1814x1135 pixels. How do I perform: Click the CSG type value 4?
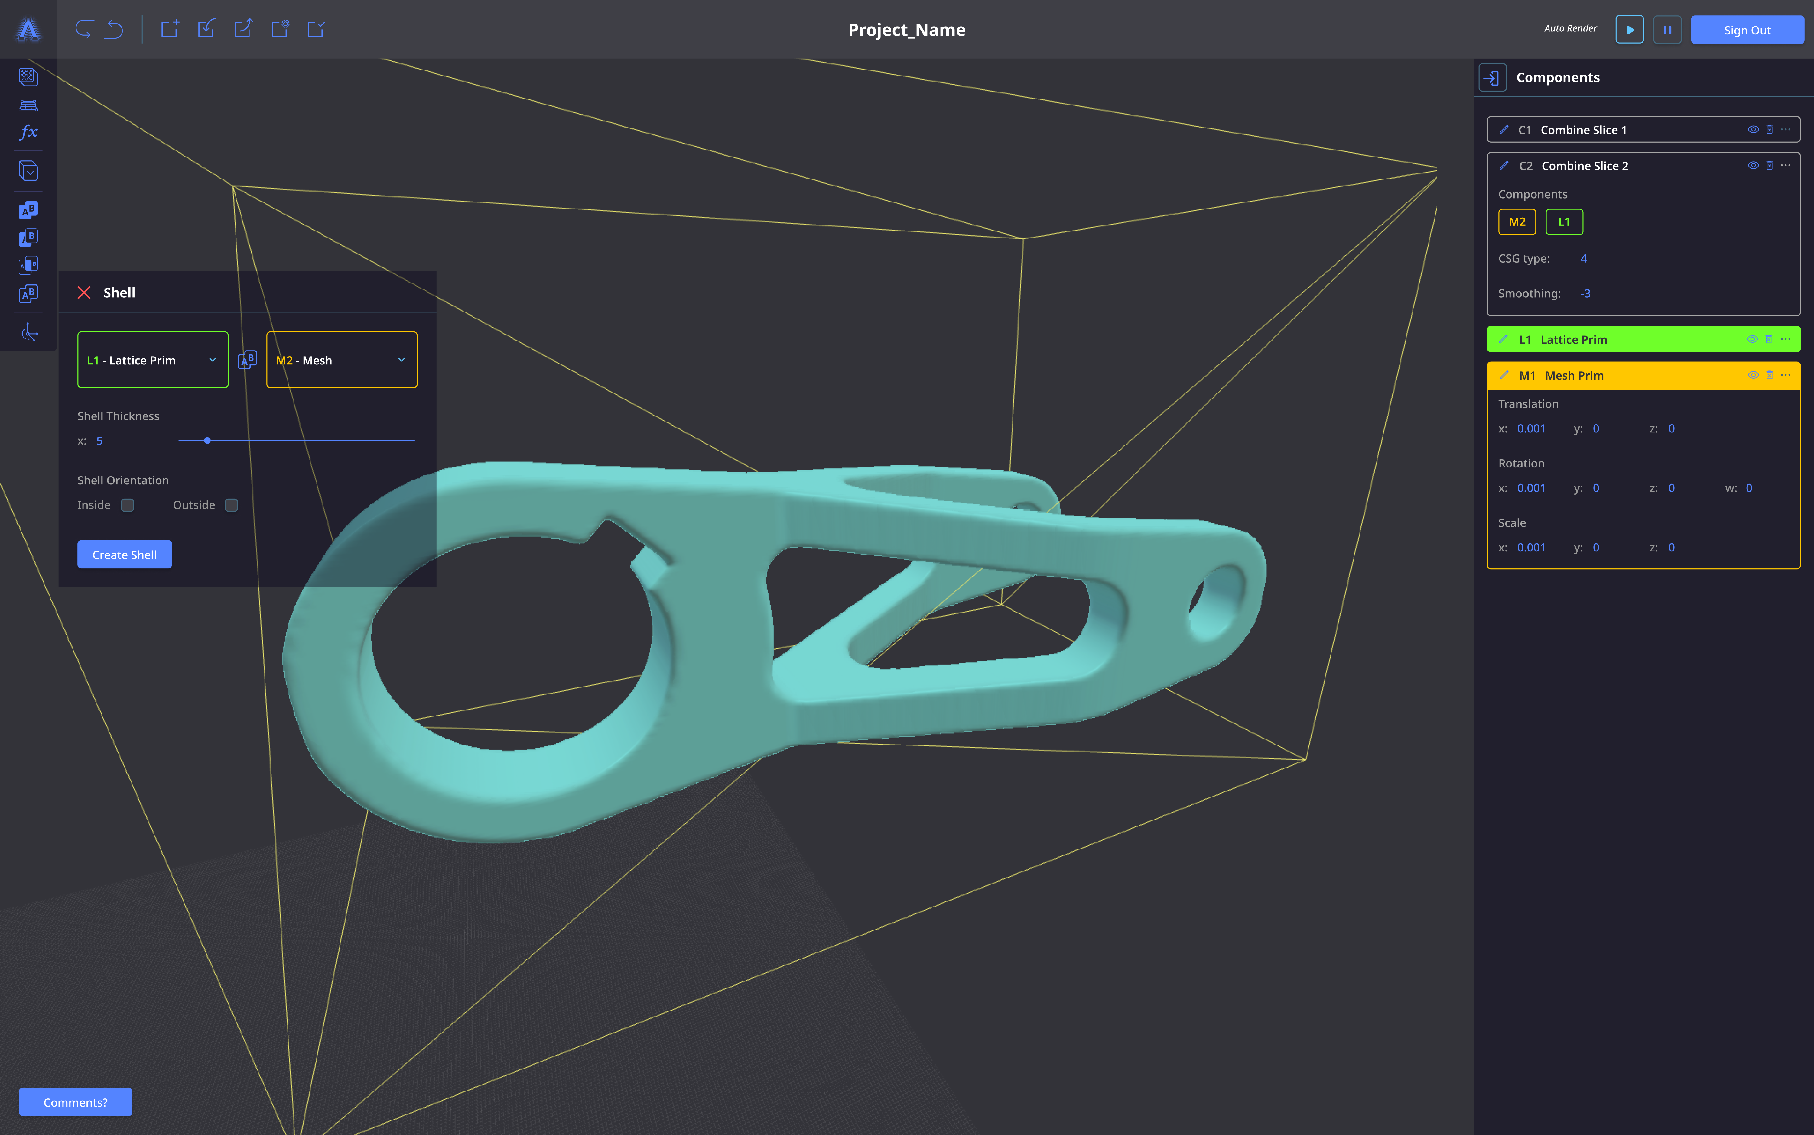click(x=1584, y=258)
